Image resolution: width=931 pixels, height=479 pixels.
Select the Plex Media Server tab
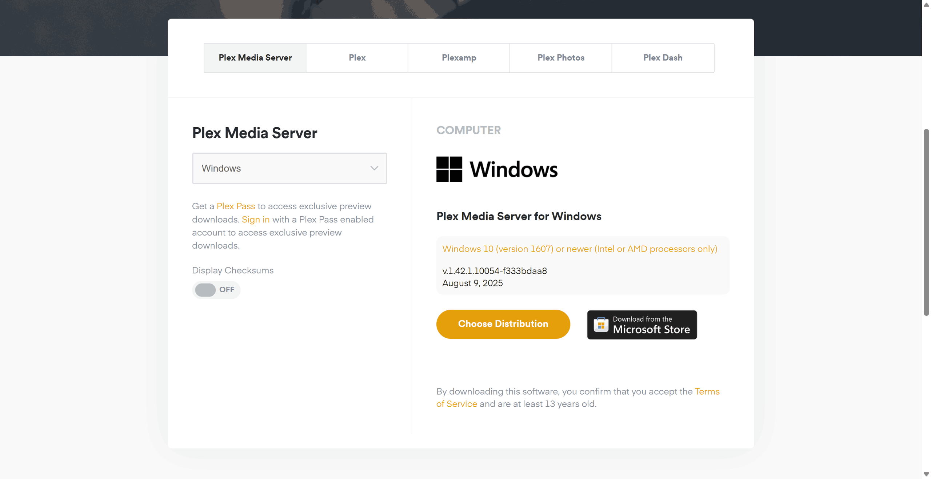[x=255, y=58]
